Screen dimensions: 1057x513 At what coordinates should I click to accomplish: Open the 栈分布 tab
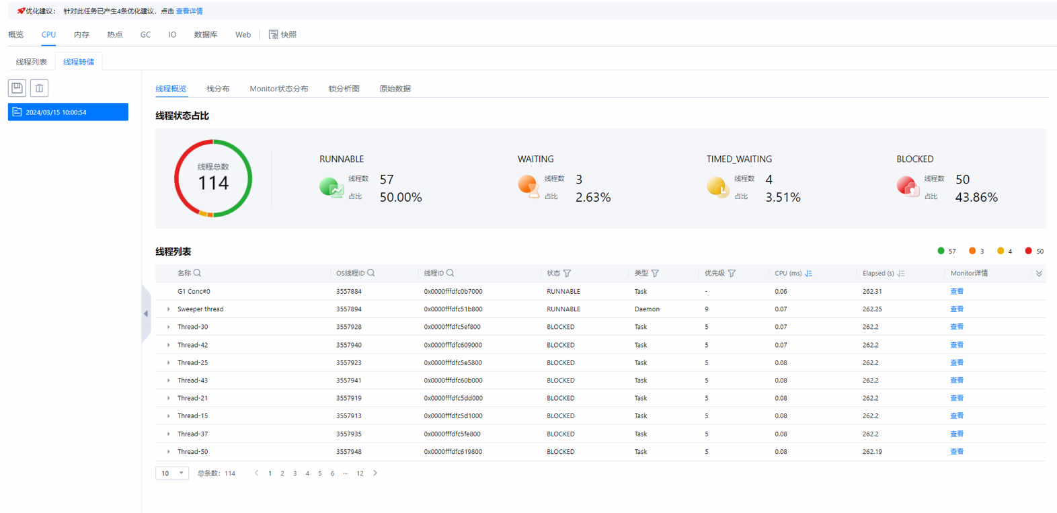218,89
